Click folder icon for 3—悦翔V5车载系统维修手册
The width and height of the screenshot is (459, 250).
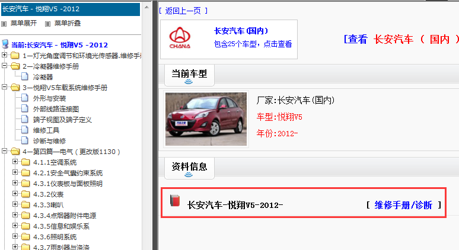point(15,88)
